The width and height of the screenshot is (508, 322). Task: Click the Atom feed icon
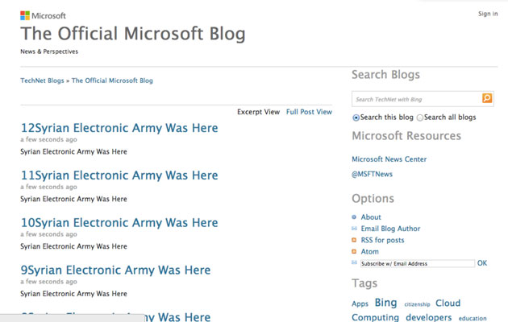point(354,251)
